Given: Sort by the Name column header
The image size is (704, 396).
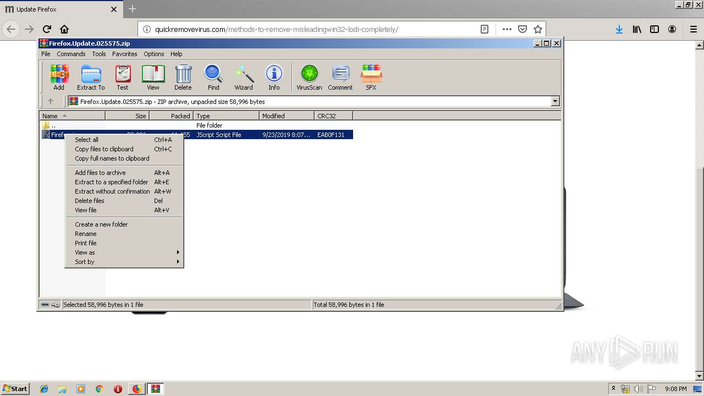Looking at the screenshot, I should (72, 116).
